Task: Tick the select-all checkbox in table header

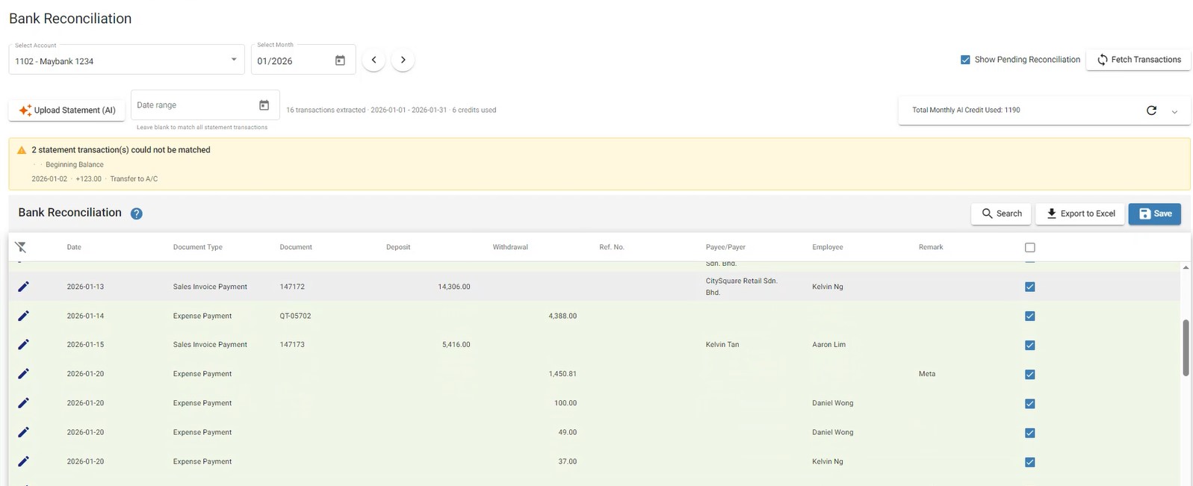Action: [x=1030, y=247]
